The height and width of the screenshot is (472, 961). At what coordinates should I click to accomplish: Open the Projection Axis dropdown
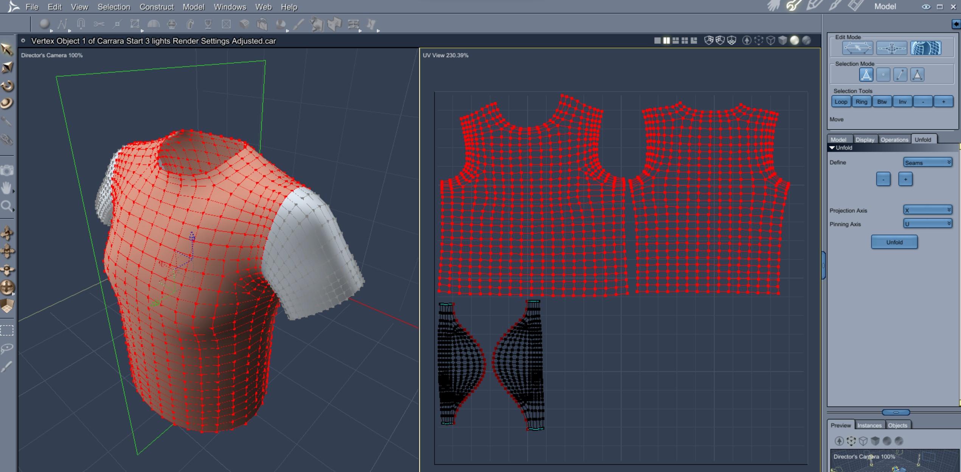pos(927,210)
